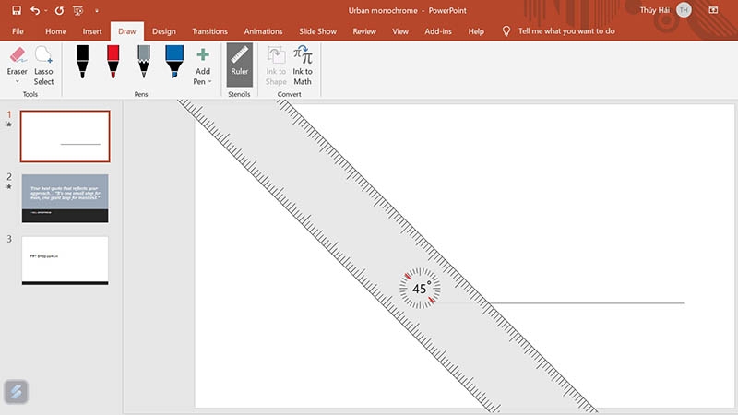Start presentation from beginning icon
The height and width of the screenshot is (415, 738).
(x=78, y=10)
